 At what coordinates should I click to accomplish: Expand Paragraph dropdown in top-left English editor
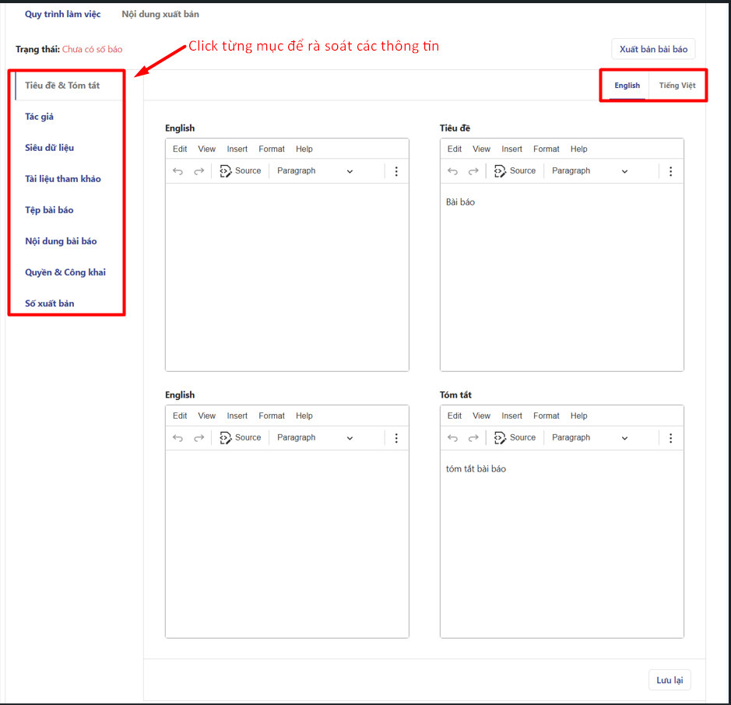pyautogui.click(x=315, y=171)
